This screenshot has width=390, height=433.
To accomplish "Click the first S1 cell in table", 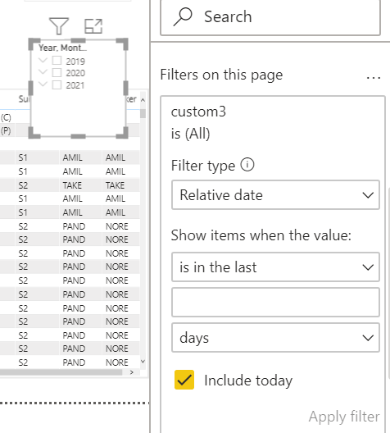I will click(23, 157).
